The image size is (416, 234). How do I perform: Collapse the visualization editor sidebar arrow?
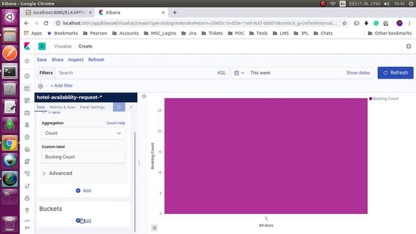(x=144, y=96)
